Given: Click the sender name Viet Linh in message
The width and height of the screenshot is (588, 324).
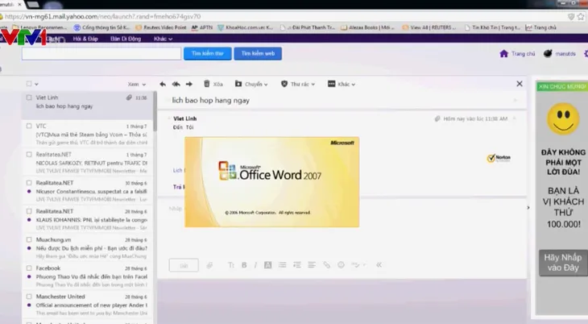Looking at the screenshot, I should pyautogui.click(x=185, y=118).
